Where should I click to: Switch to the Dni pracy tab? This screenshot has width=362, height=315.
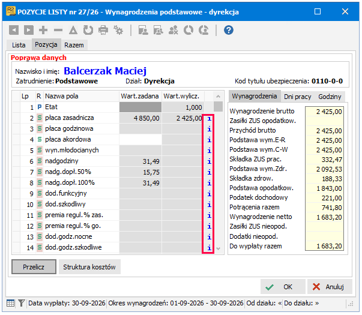tap(297, 97)
